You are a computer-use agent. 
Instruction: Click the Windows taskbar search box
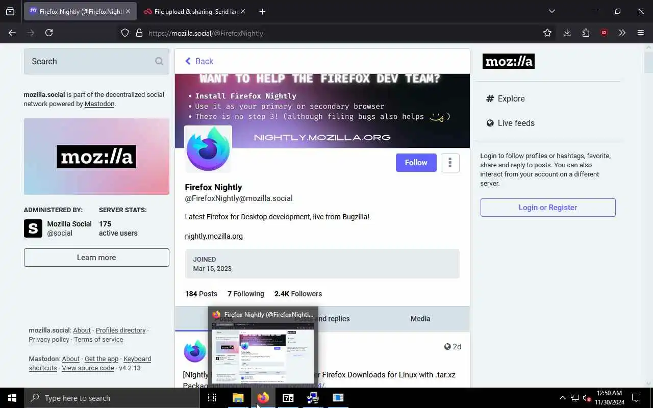(112, 398)
